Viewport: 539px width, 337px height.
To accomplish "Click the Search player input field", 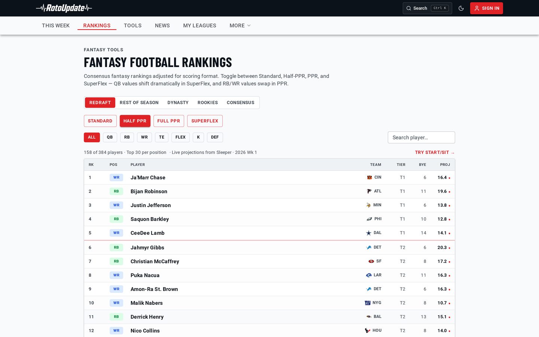I will click(x=421, y=137).
